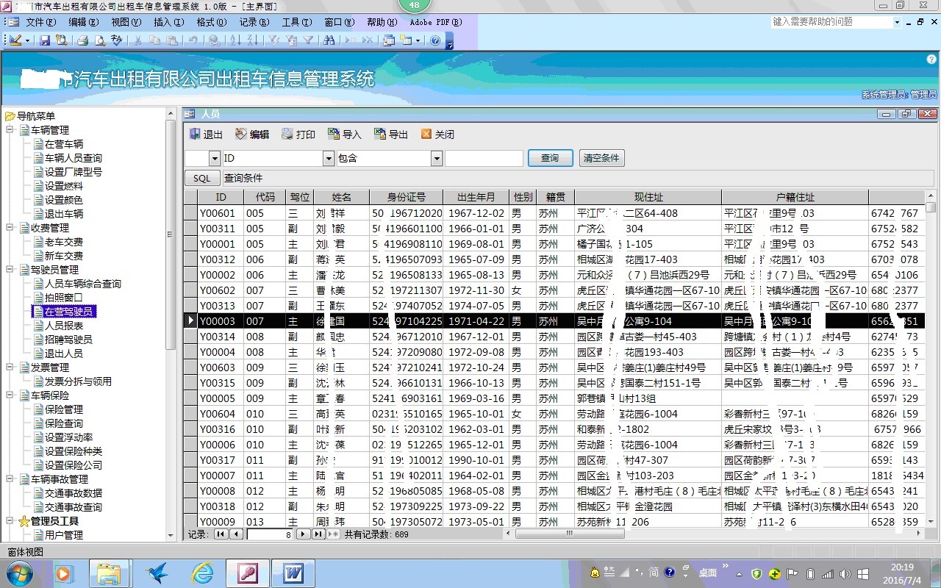
Task: Click the 身份证号 column header
Action: 407,197
